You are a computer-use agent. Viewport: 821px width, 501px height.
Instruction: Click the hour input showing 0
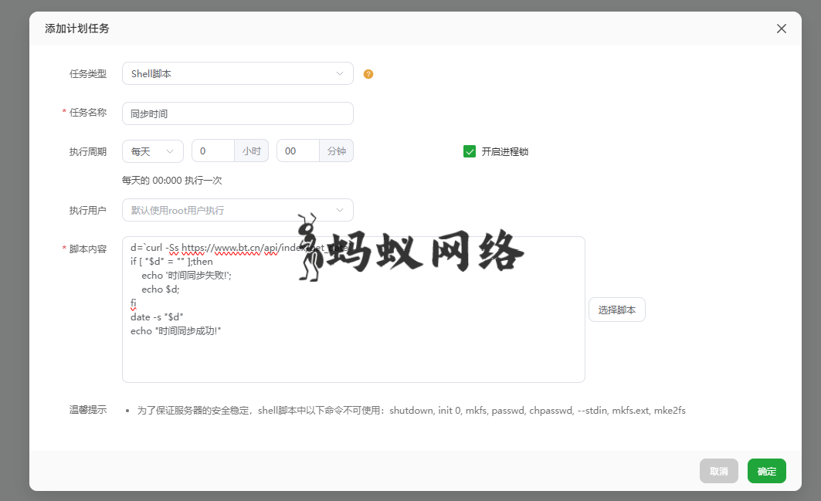[212, 151]
